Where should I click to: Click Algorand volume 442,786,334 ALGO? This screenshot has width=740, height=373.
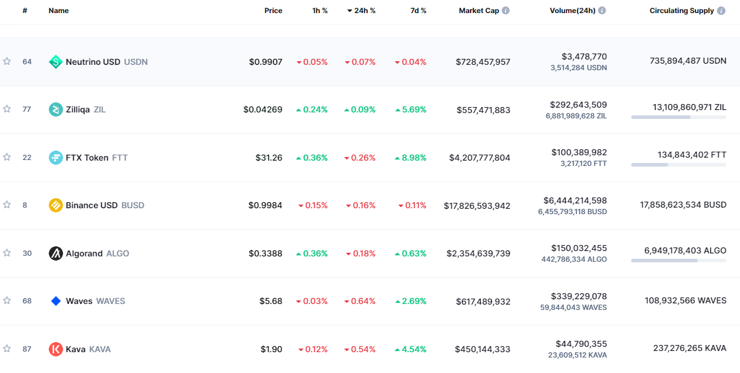click(574, 259)
